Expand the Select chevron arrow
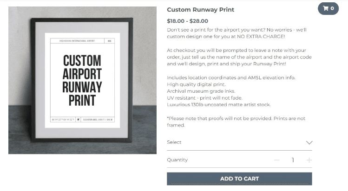Image resolution: width=348 pixels, height=191 pixels. (309, 143)
